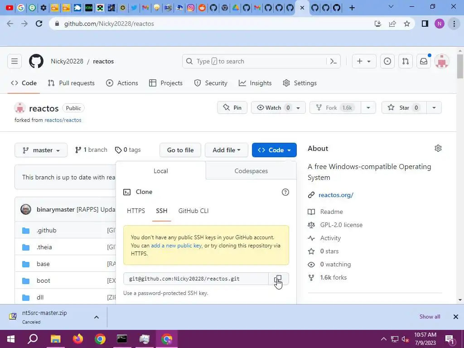Open the 0 tags link
Viewport: 464px width, 348px height.
128,150
